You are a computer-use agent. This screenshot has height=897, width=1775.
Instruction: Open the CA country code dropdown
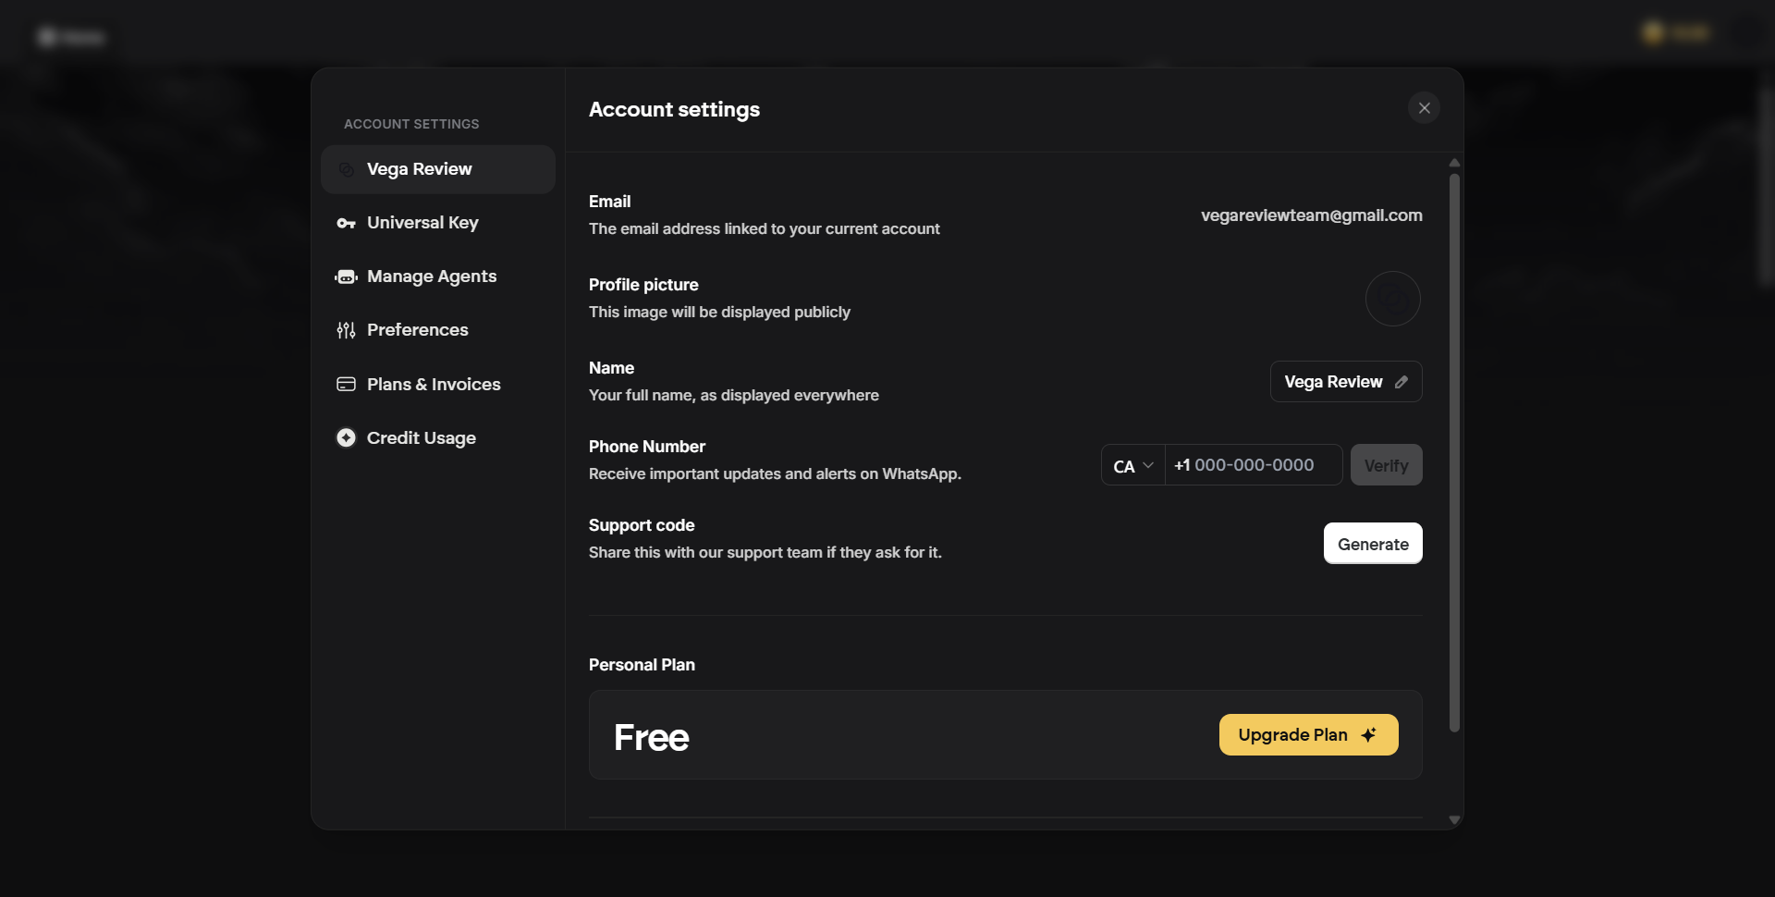[x=1133, y=465]
